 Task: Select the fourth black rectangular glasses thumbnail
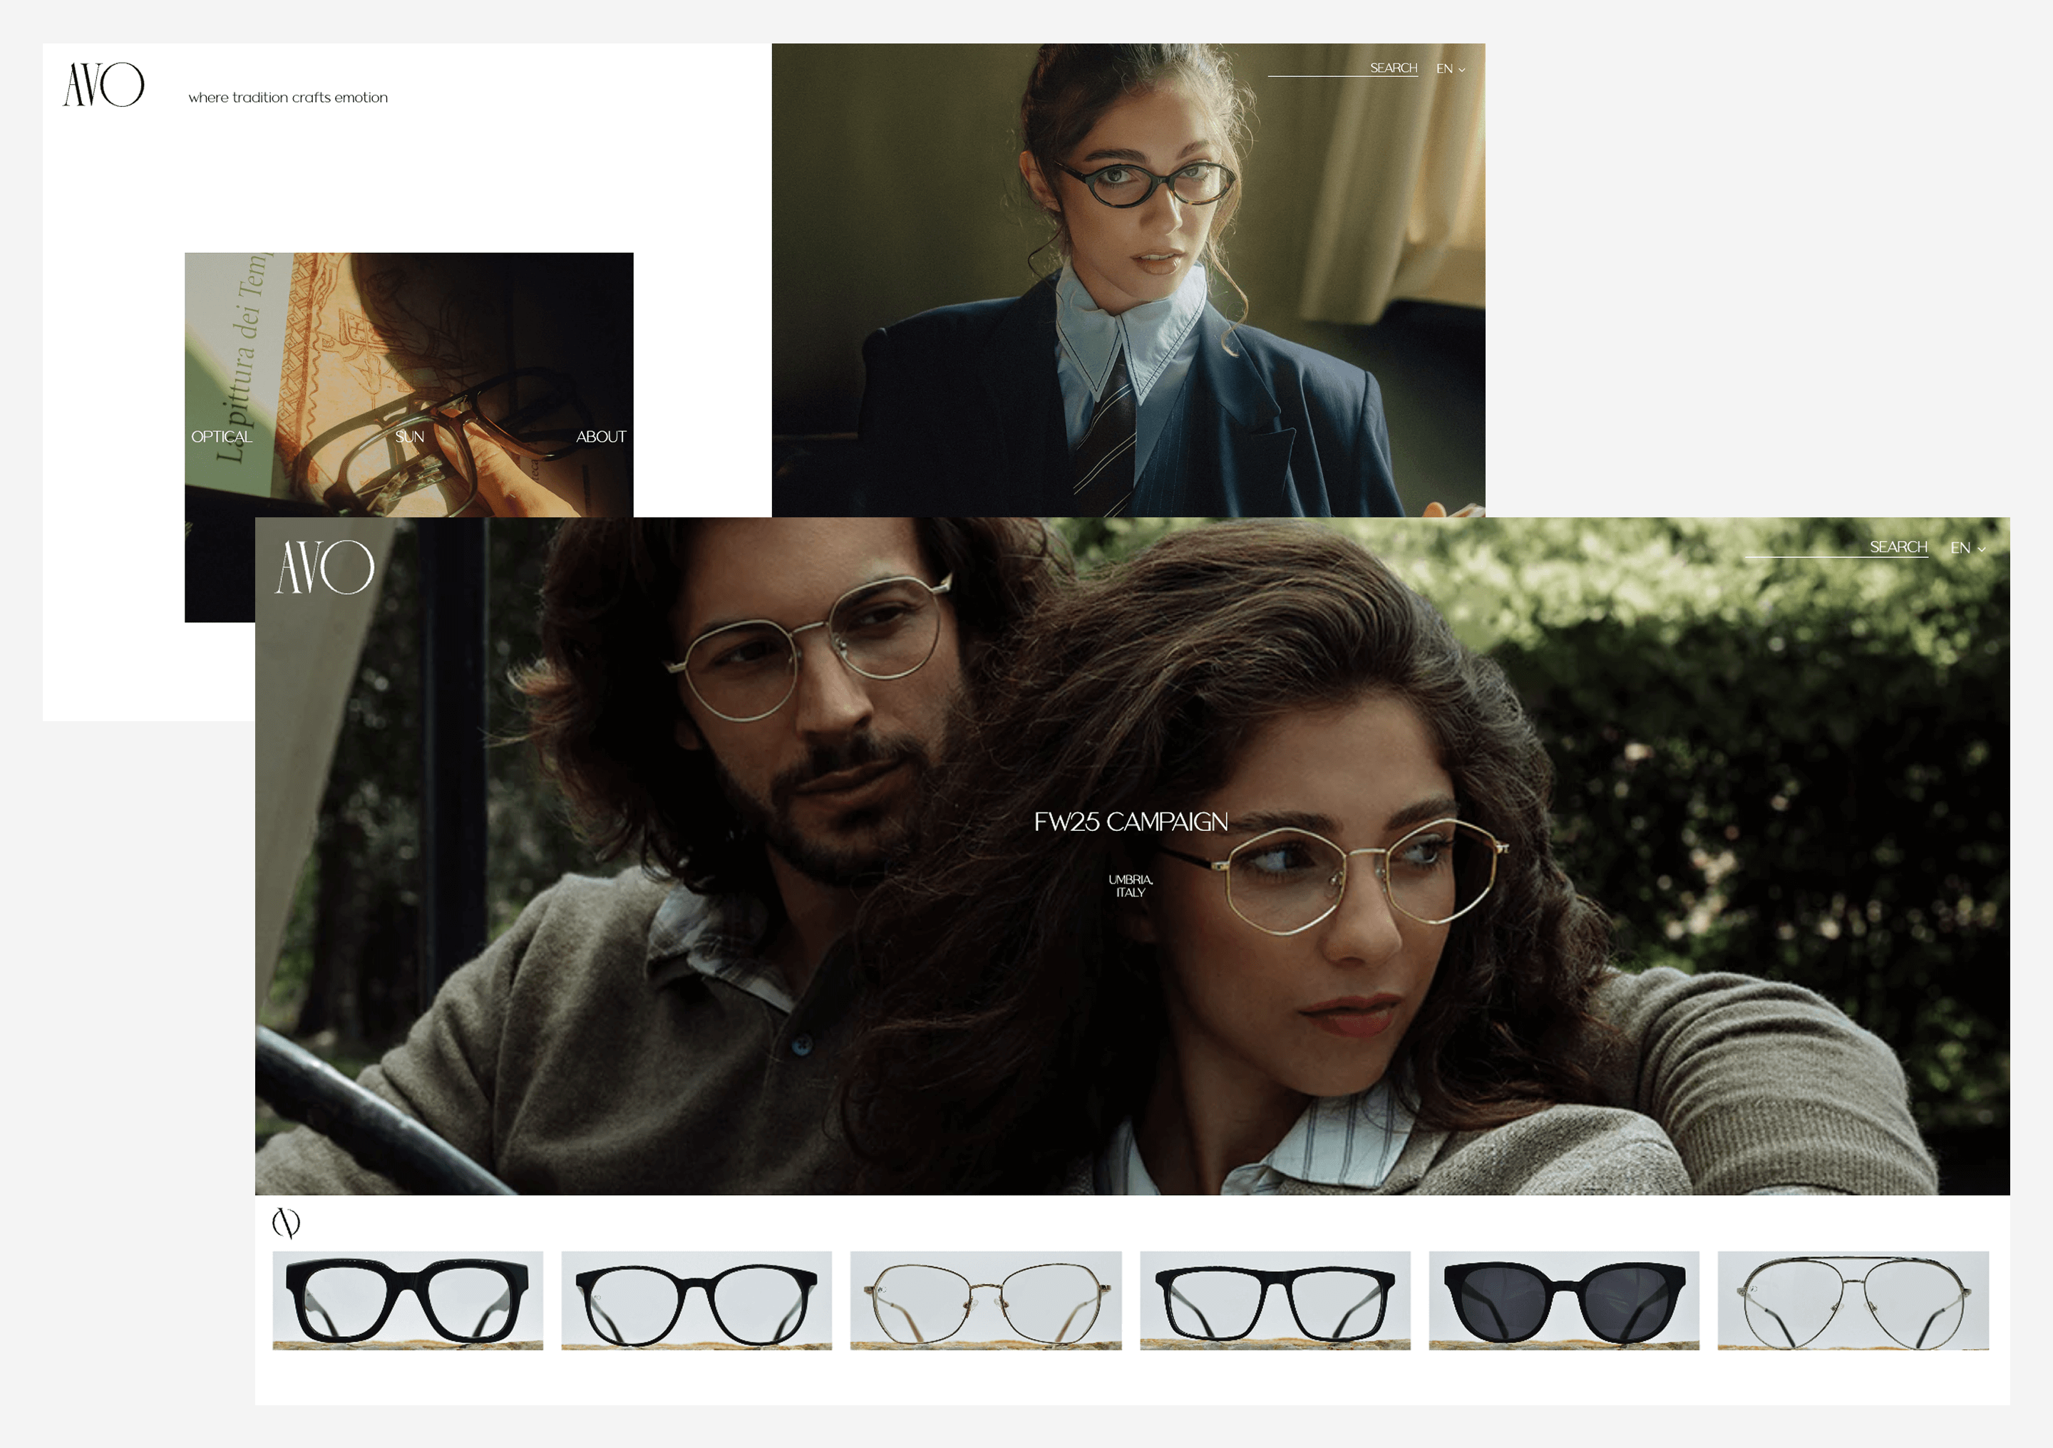(1275, 1300)
